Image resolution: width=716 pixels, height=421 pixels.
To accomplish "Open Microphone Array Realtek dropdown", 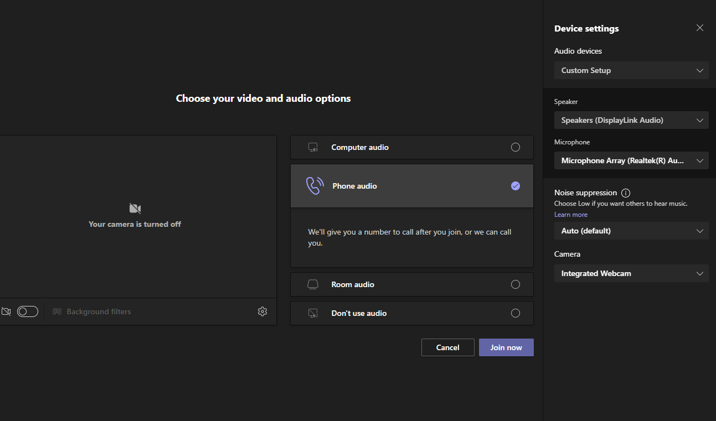I will pos(631,160).
